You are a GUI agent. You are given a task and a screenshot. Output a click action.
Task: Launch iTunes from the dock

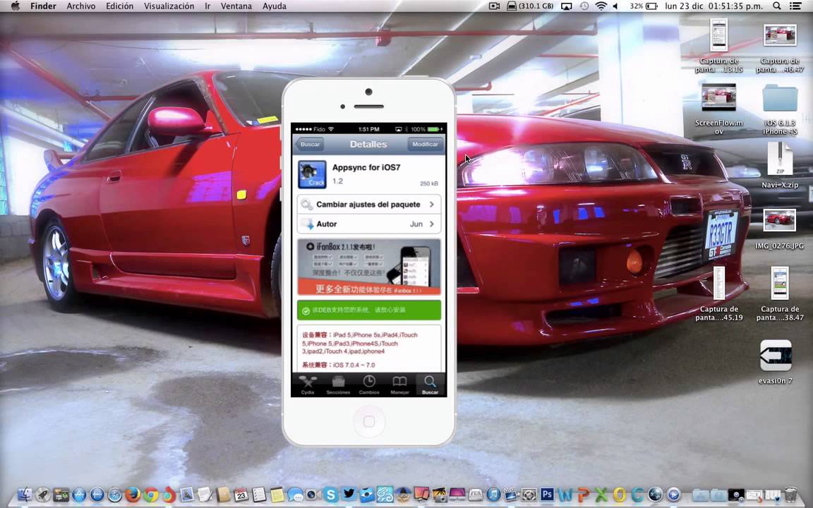click(x=493, y=495)
